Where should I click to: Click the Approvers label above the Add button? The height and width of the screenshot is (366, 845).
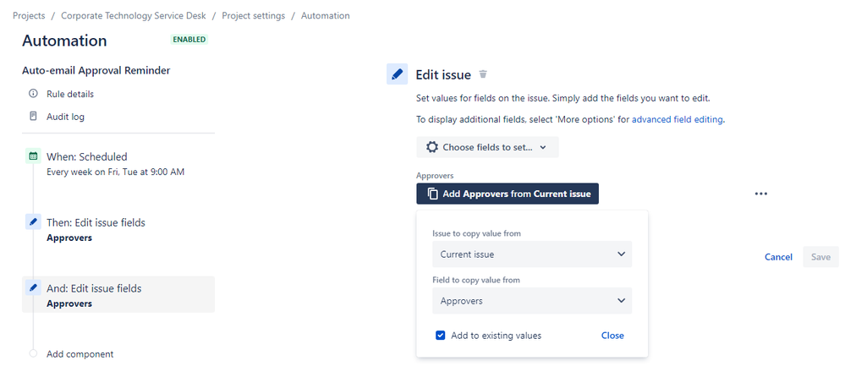(x=435, y=176)
